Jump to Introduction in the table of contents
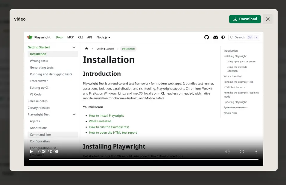This screenshot has width=286, height=185. point(231,51)
